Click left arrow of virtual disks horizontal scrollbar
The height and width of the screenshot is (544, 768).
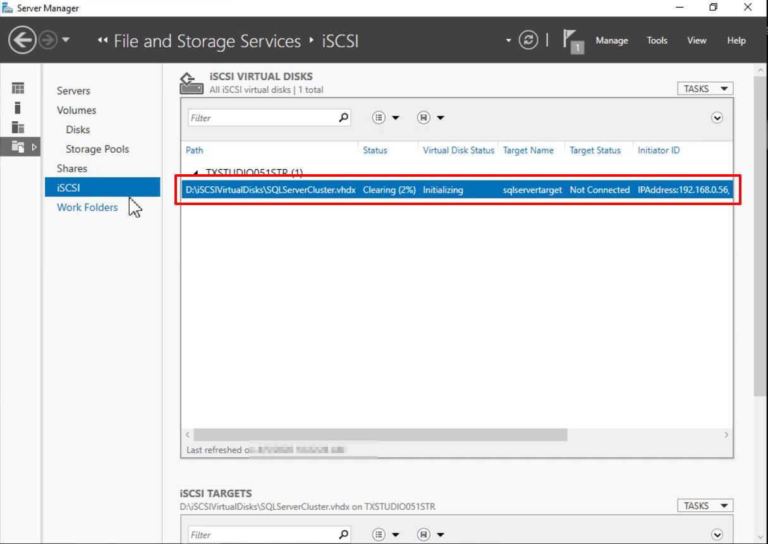click(x=187, y=435)
